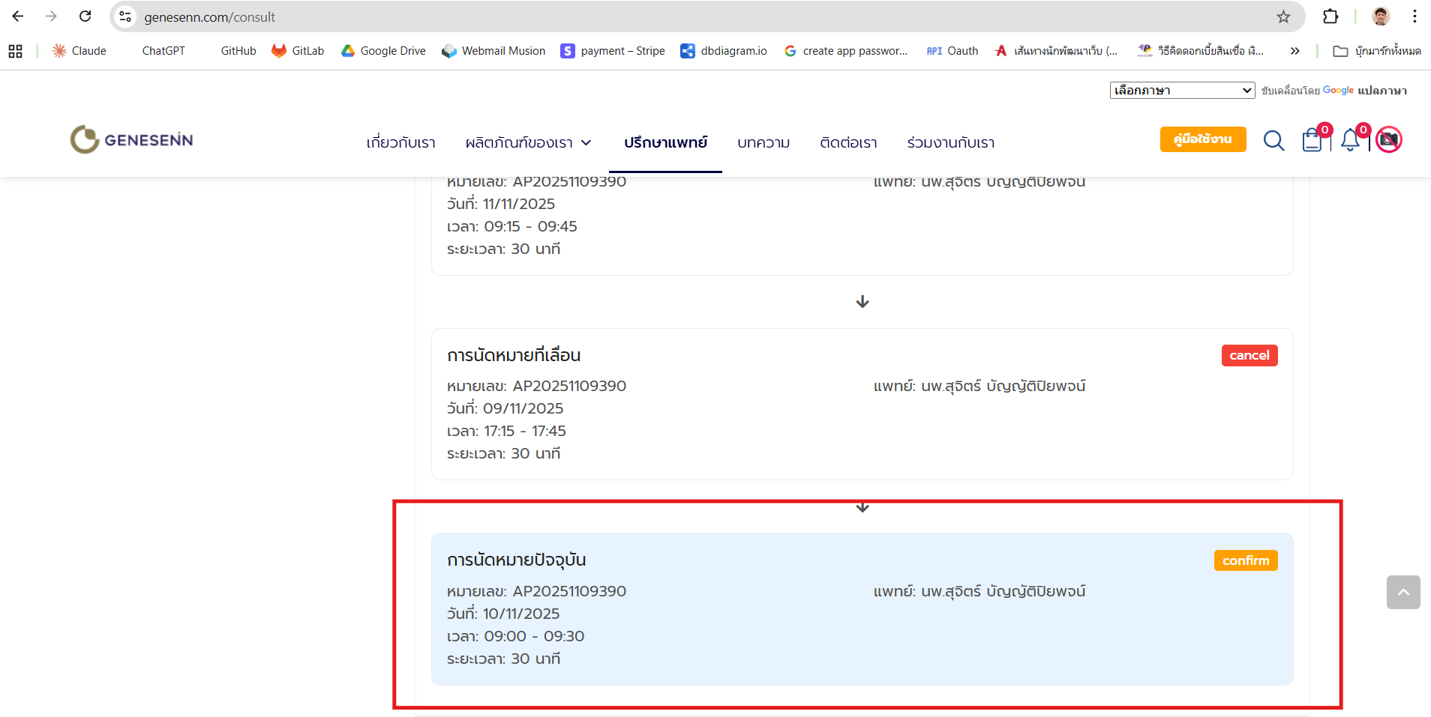The height and width of the screenshot is (717, 1431).
Task: Open the GitLab bookmark
Action: coord(298,51)
